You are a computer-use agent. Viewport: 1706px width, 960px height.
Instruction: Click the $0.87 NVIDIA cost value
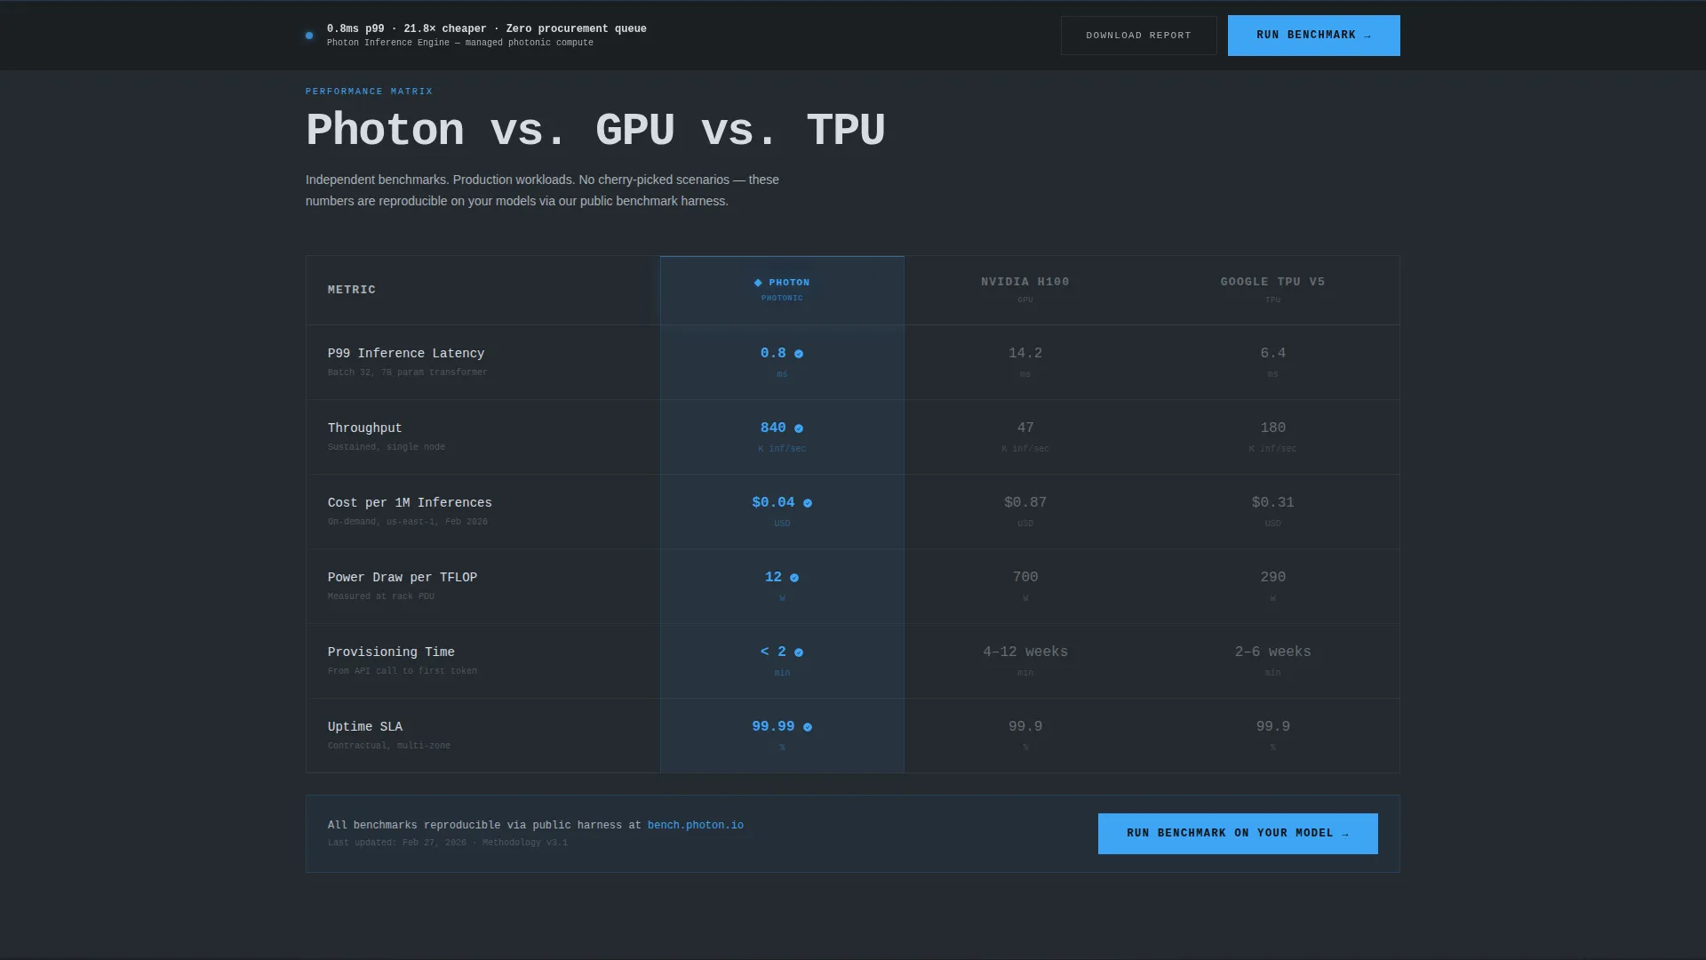pos(1025,503)
